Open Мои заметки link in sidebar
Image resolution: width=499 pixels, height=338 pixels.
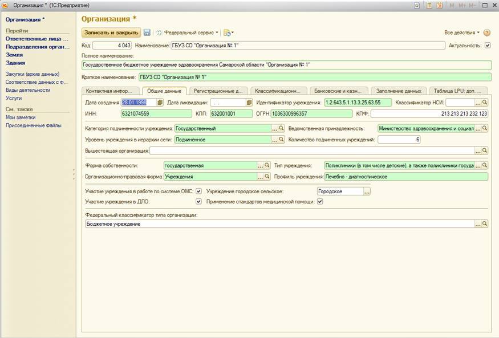pos(21,117)
